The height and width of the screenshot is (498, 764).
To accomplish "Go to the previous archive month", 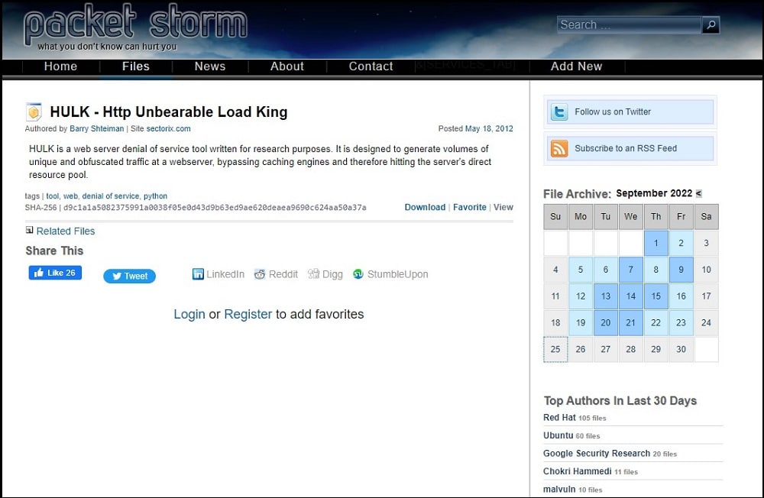I will click(x=699, y=193).
